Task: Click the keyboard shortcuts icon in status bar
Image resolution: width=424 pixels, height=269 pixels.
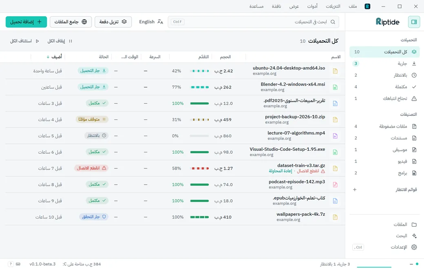Action: click(18, 264)
